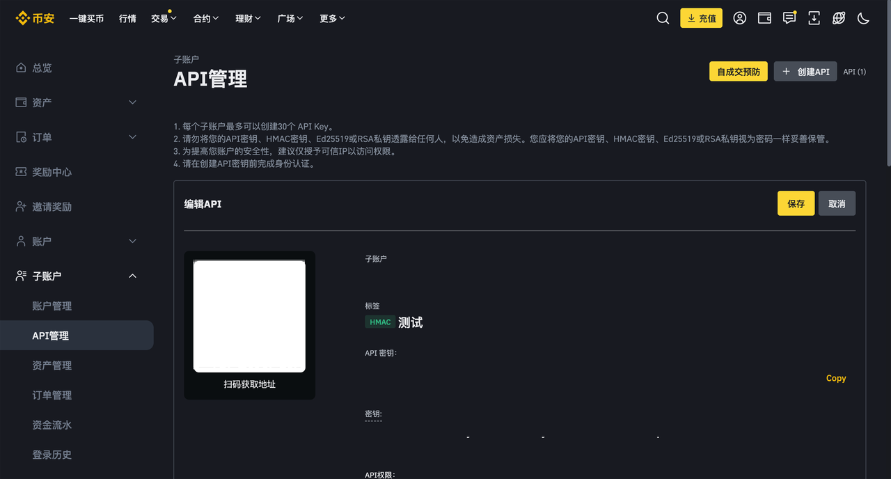Viewport: 891px width, 479px height.
Task: Select 账户管理 in the sidebar
Action: 52,306
